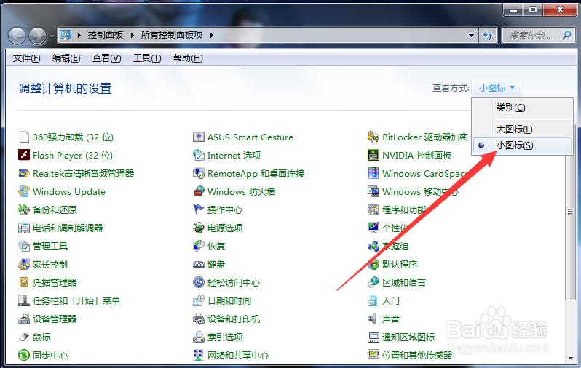The image size is (581, 368).
Task: Open the BitLocker 驱动器加密 icon
Action: (373, 137)
